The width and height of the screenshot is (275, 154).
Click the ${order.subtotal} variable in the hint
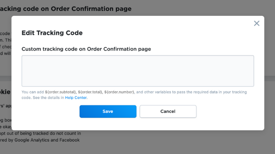coord(60,92)
